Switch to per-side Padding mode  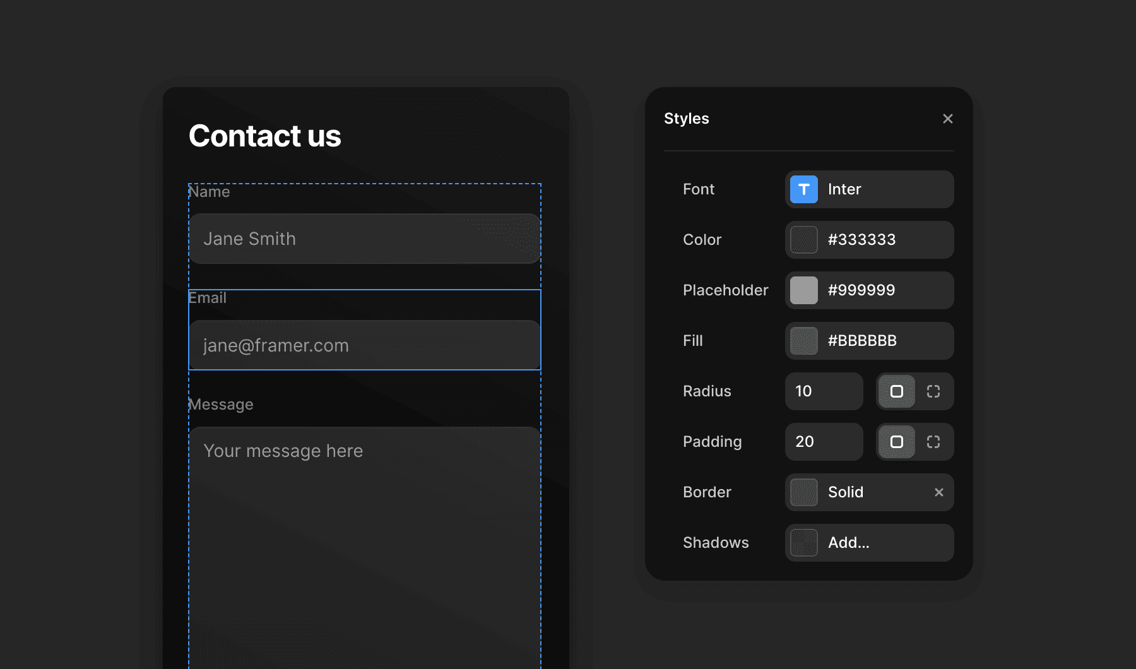[x=933, y=442]
